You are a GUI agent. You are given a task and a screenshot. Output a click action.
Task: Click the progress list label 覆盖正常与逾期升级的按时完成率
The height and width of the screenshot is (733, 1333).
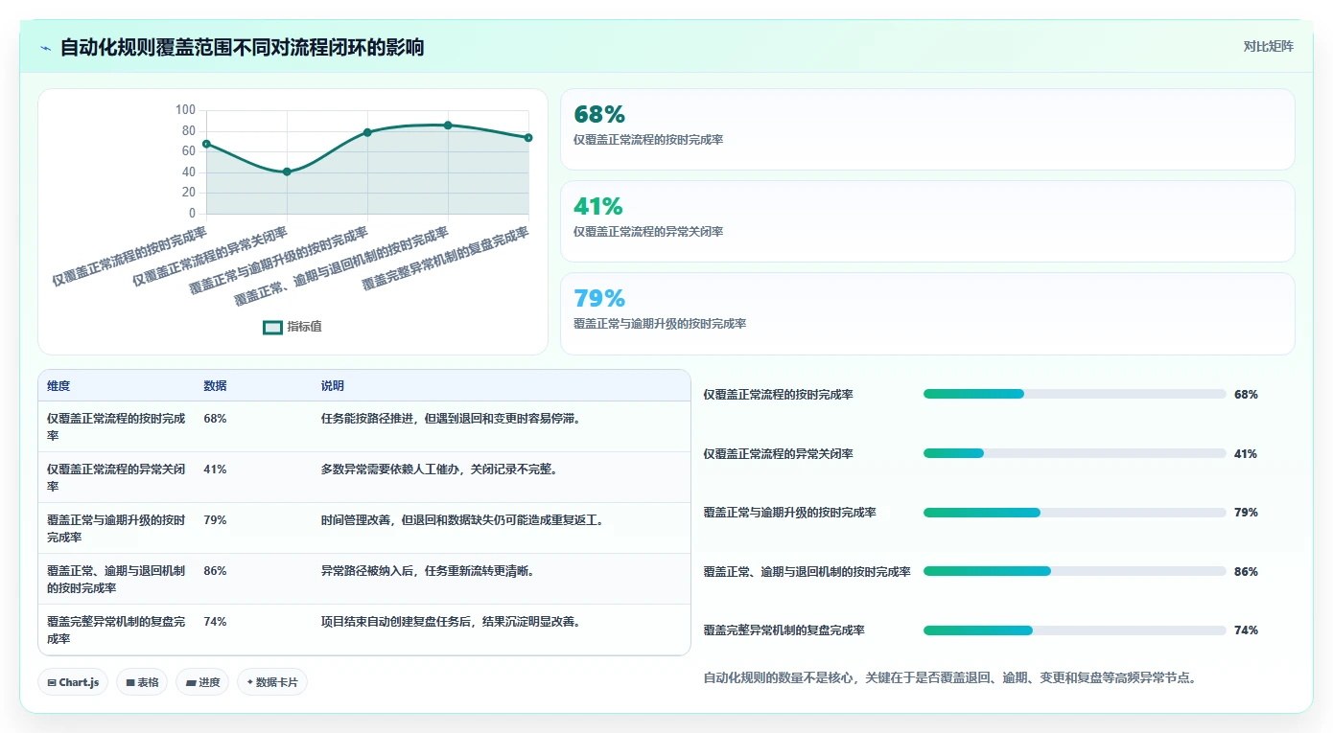(790, 513)
